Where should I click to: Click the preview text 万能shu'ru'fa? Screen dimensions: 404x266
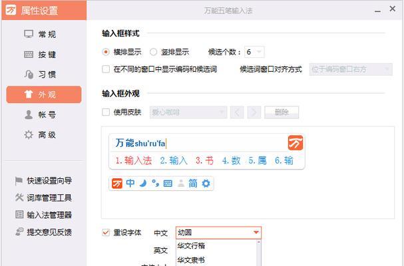pyautogui.click(x=140, y=143)
